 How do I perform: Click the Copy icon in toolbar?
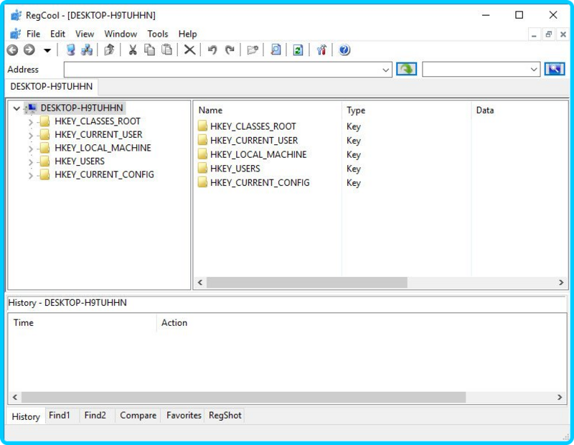[149, 50]
